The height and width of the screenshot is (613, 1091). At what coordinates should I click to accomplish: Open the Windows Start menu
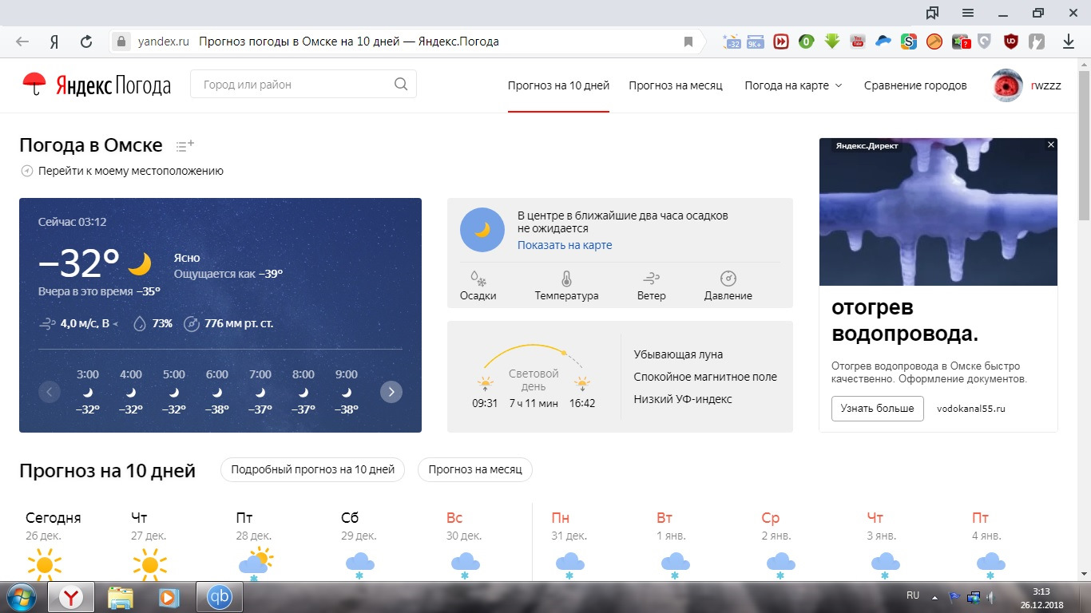click(x=22, y=597)
